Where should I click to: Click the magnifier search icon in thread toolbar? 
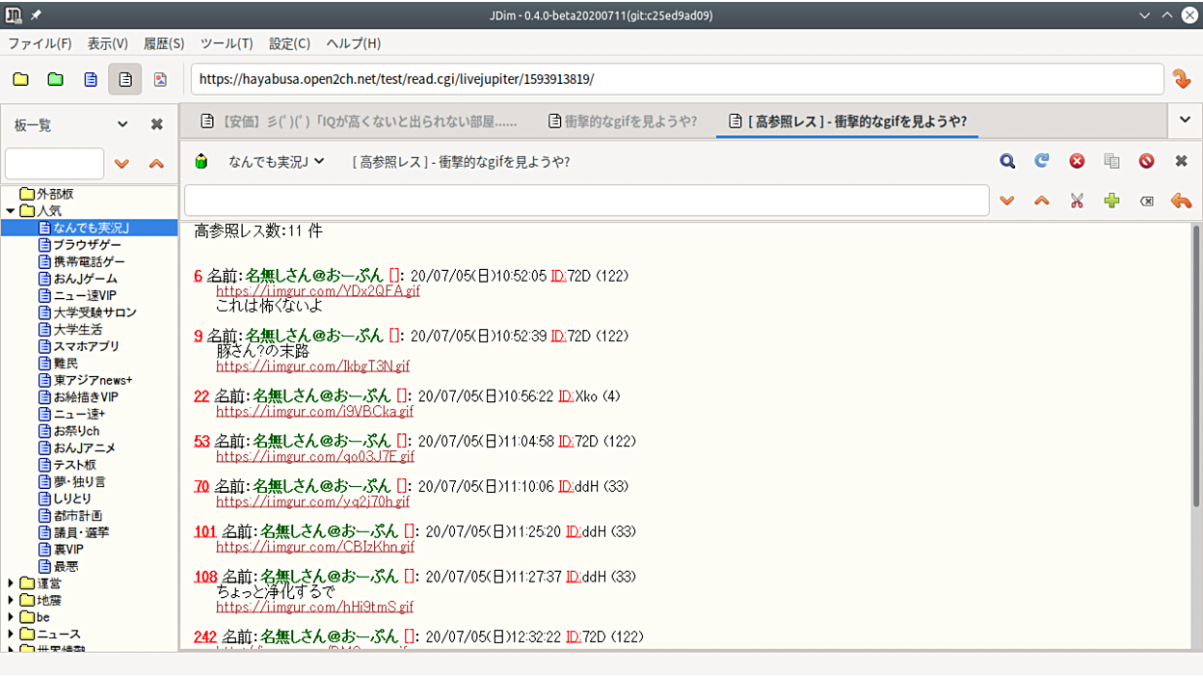[x=1007, y=161]
